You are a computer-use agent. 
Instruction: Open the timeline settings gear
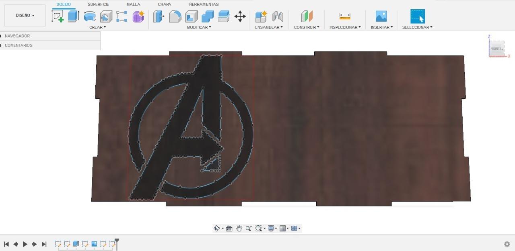pos(507,244)
